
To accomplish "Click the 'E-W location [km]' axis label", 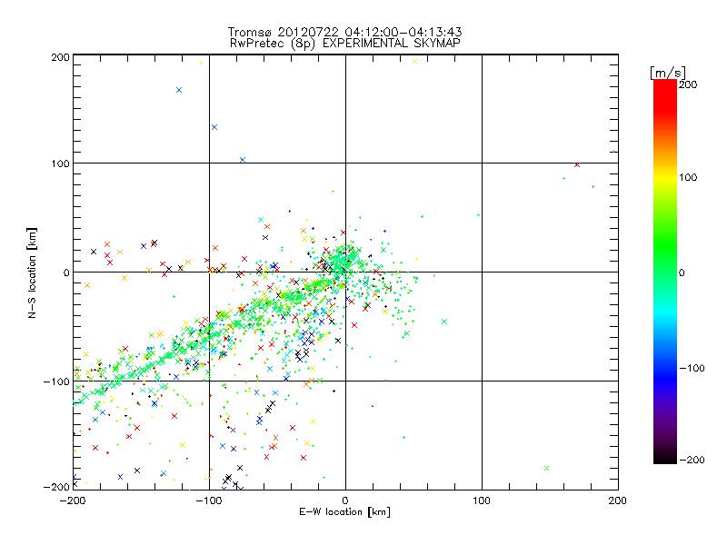I will click(344, 512).
